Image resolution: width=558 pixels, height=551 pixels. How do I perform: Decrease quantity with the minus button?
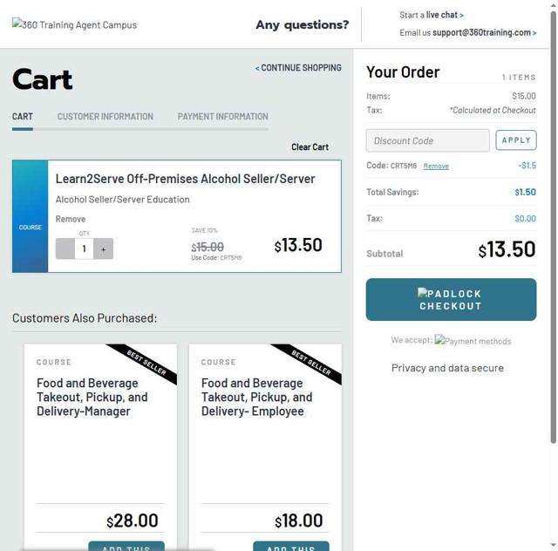(x=65, y=248)
